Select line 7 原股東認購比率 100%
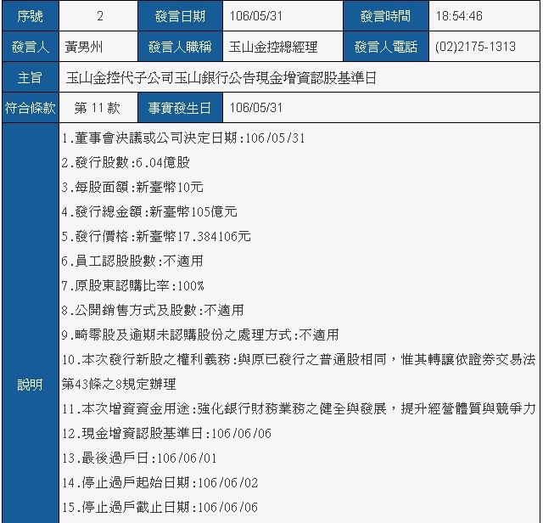This screenshot has width=543, height=523. [x=133, y=285]
